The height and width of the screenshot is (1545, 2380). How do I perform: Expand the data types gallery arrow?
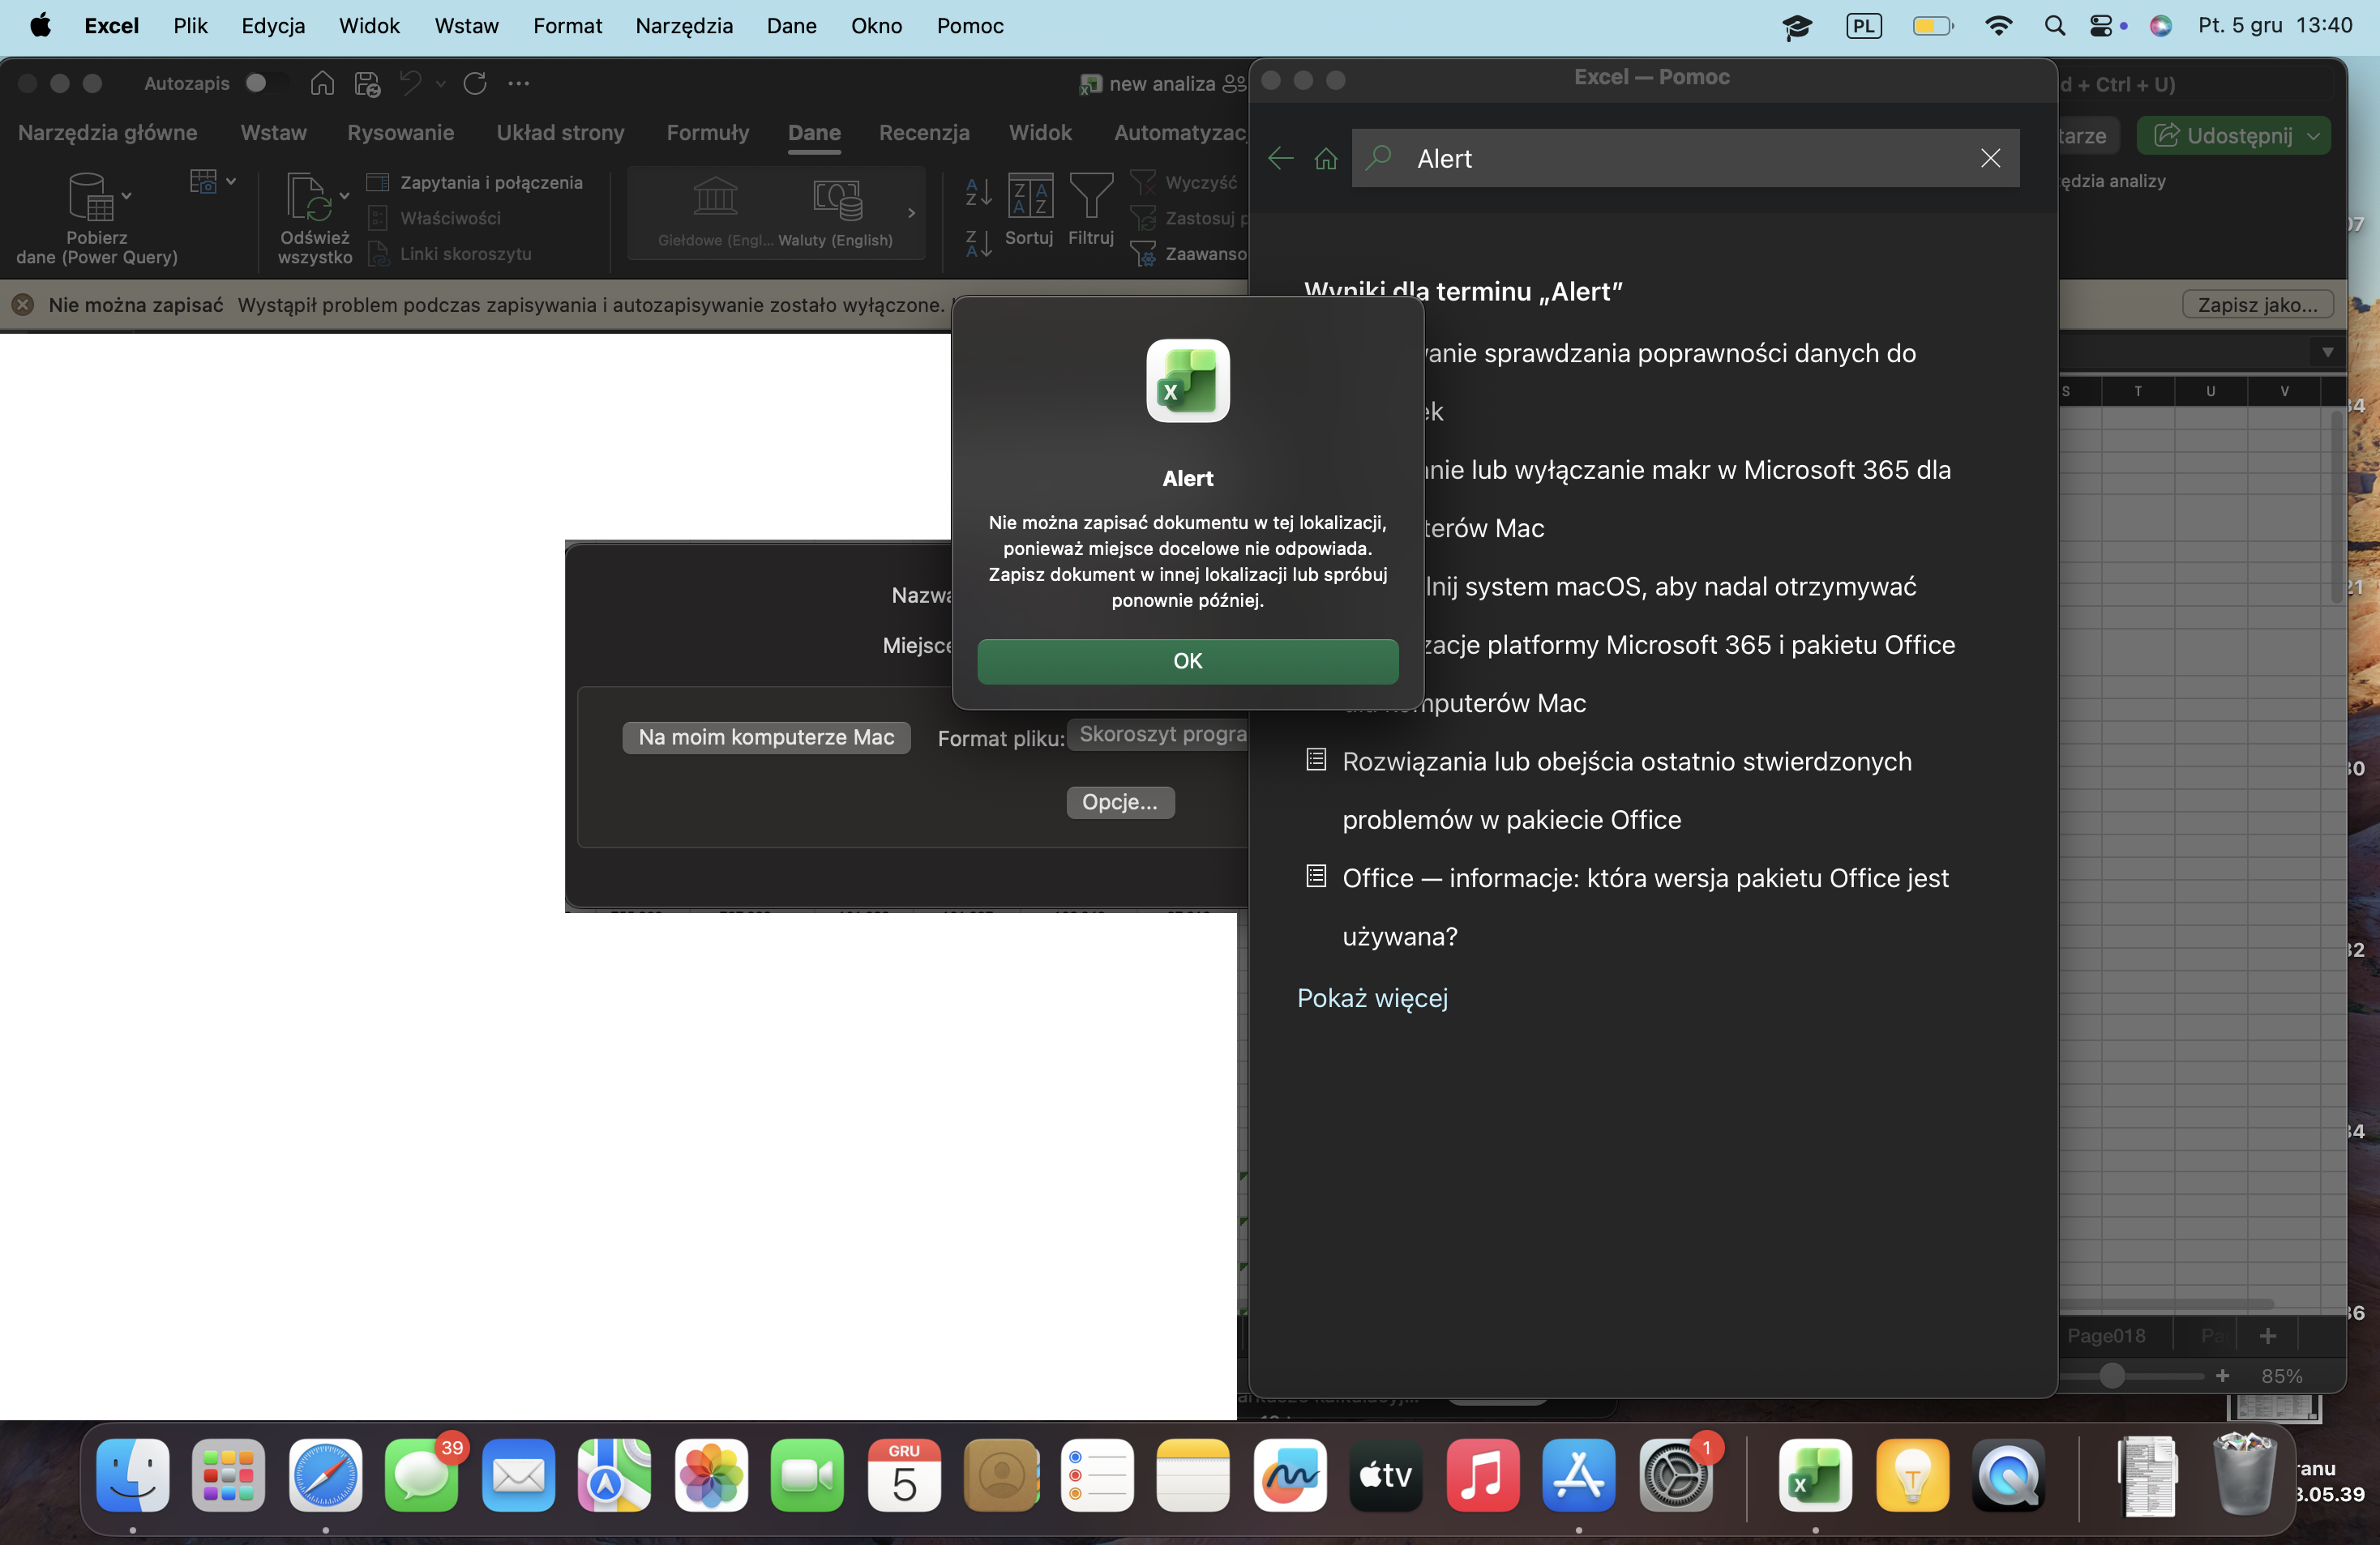pyautogui.click(x=911, y=213)
